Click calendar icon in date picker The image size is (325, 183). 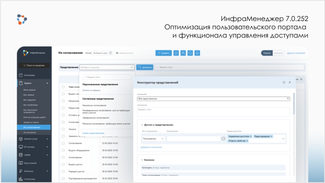[x=111, y=53]
